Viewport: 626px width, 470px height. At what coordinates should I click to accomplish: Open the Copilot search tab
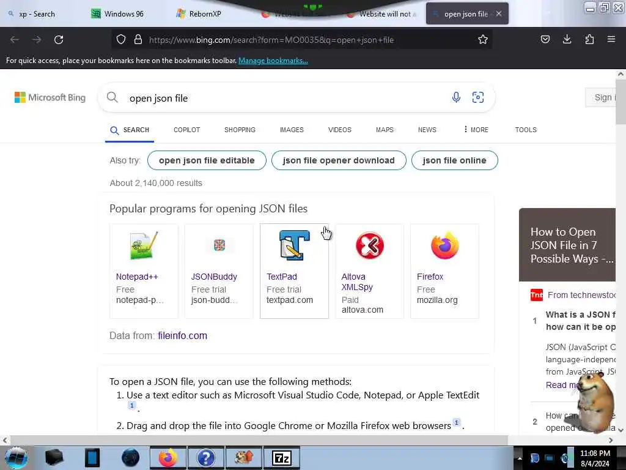click(x=186, y=130)
